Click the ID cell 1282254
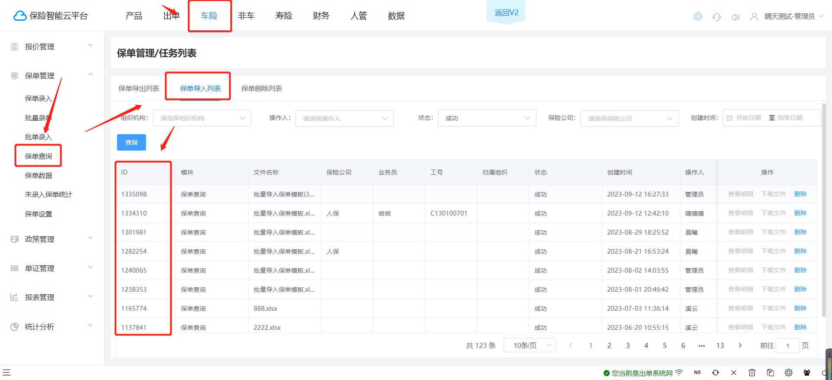This screenshot has width=832, height=380. [134, 251]
